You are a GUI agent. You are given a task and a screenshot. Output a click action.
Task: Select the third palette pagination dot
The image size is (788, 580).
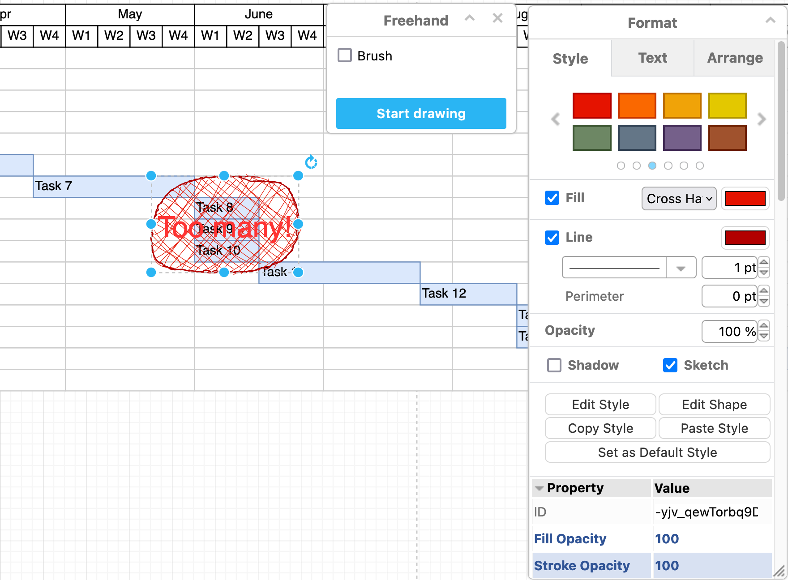pos(652,165)
